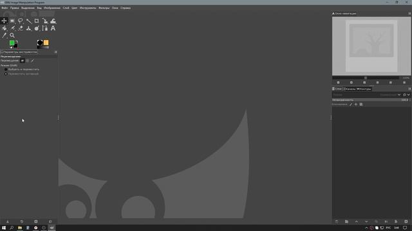
Task: Set Move tool to affect paths
Action: coord(32,61)
